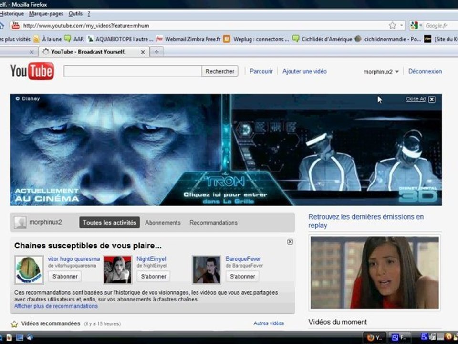The width and height of the screenshot is (458, 344).
Task: Open the Autres vidéos link
Action: click(x=269, y=323)
